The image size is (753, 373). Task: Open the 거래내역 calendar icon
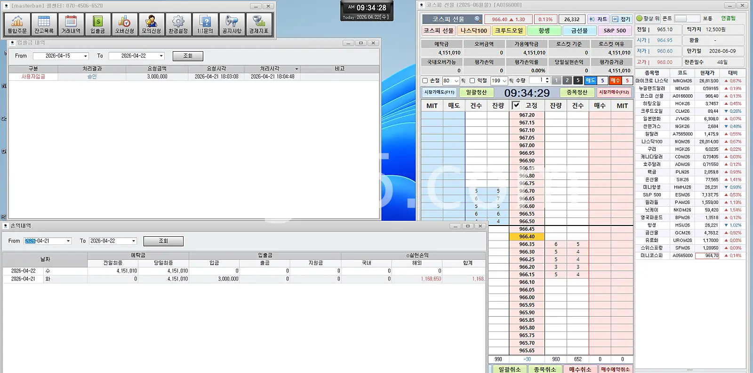tap(71, 24)
